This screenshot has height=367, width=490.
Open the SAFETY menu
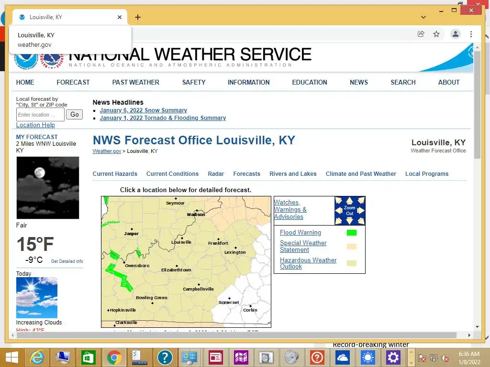194,82
